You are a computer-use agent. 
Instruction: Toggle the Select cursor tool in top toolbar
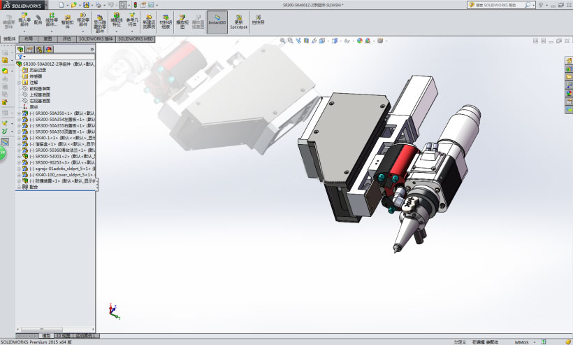click(123, 5)
